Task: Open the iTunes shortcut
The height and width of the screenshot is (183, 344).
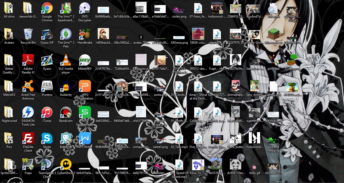Action: point(47,113)
